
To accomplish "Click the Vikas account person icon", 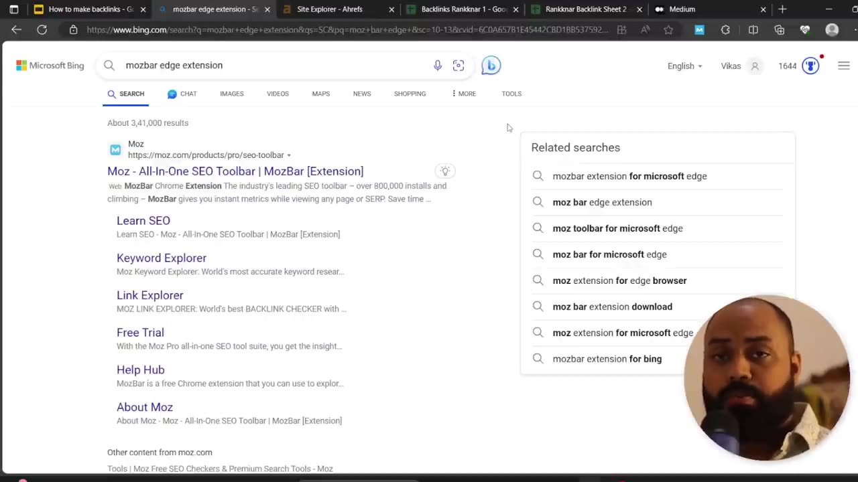I will click(755, 66).
